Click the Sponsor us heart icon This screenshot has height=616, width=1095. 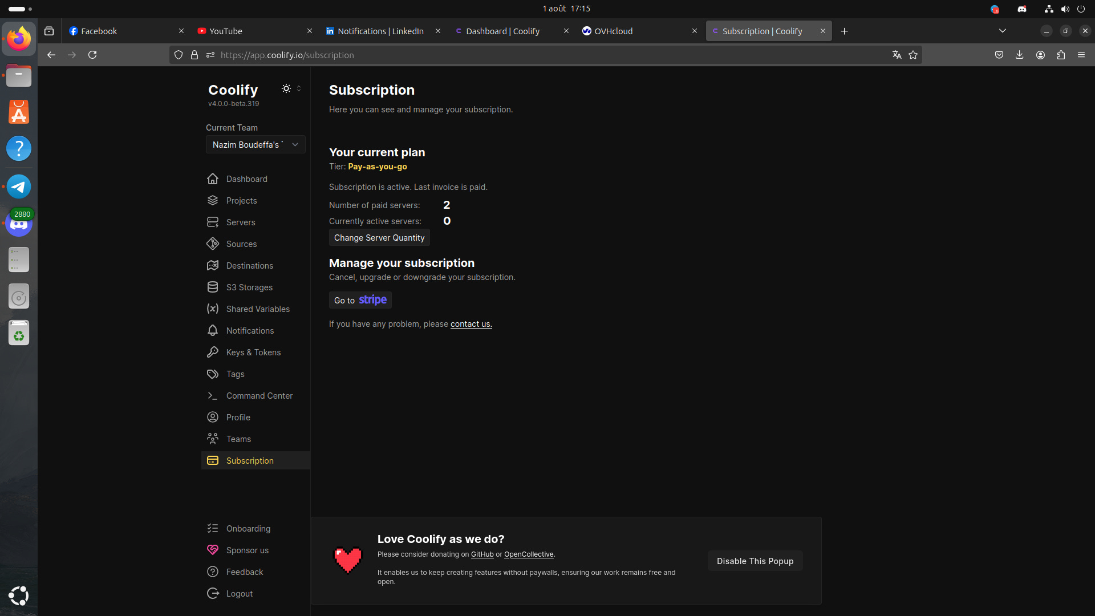pyautogui.click(x=213, y=550)
